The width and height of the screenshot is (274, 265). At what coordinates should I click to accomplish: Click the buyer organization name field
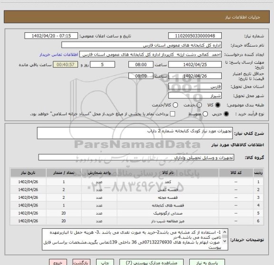pyautogui.click(x=142, y=45)
